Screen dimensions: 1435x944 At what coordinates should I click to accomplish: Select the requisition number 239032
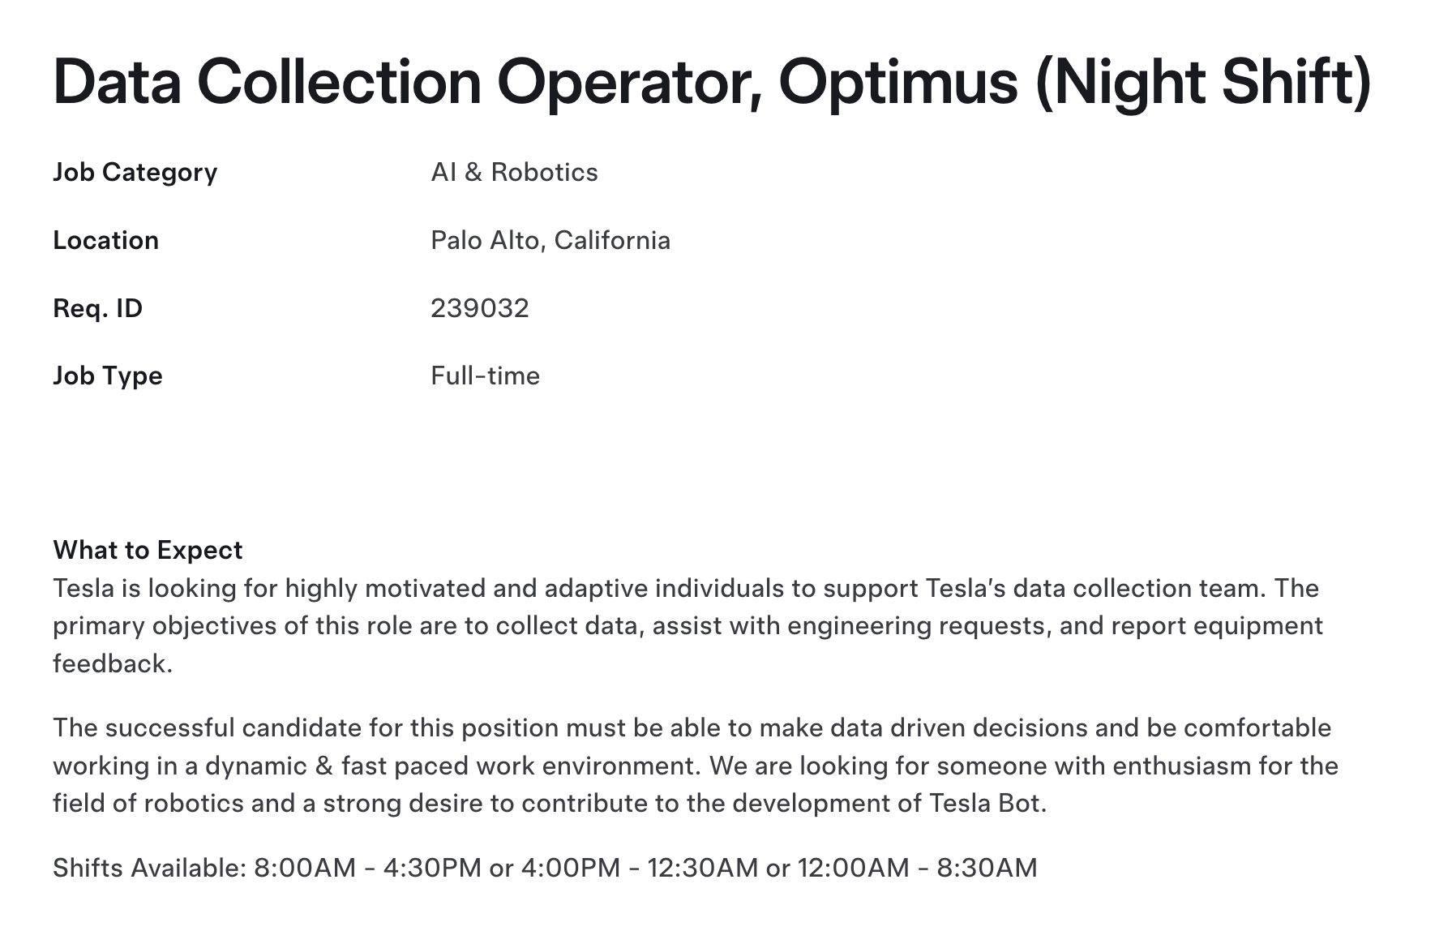click(480, 308)
